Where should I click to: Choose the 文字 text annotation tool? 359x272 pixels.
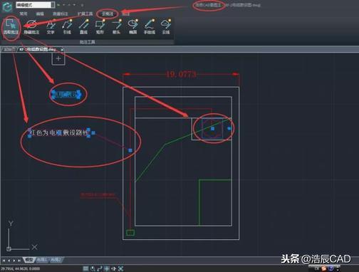click(51, 27)
